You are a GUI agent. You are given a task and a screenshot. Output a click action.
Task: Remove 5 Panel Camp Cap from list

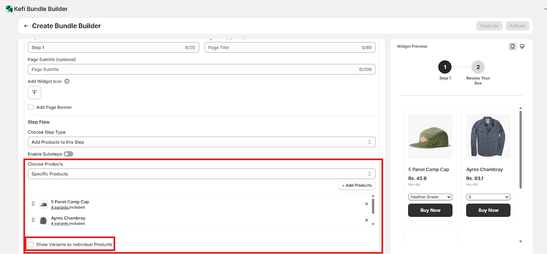pyautogui.click(x=366, y=204)
